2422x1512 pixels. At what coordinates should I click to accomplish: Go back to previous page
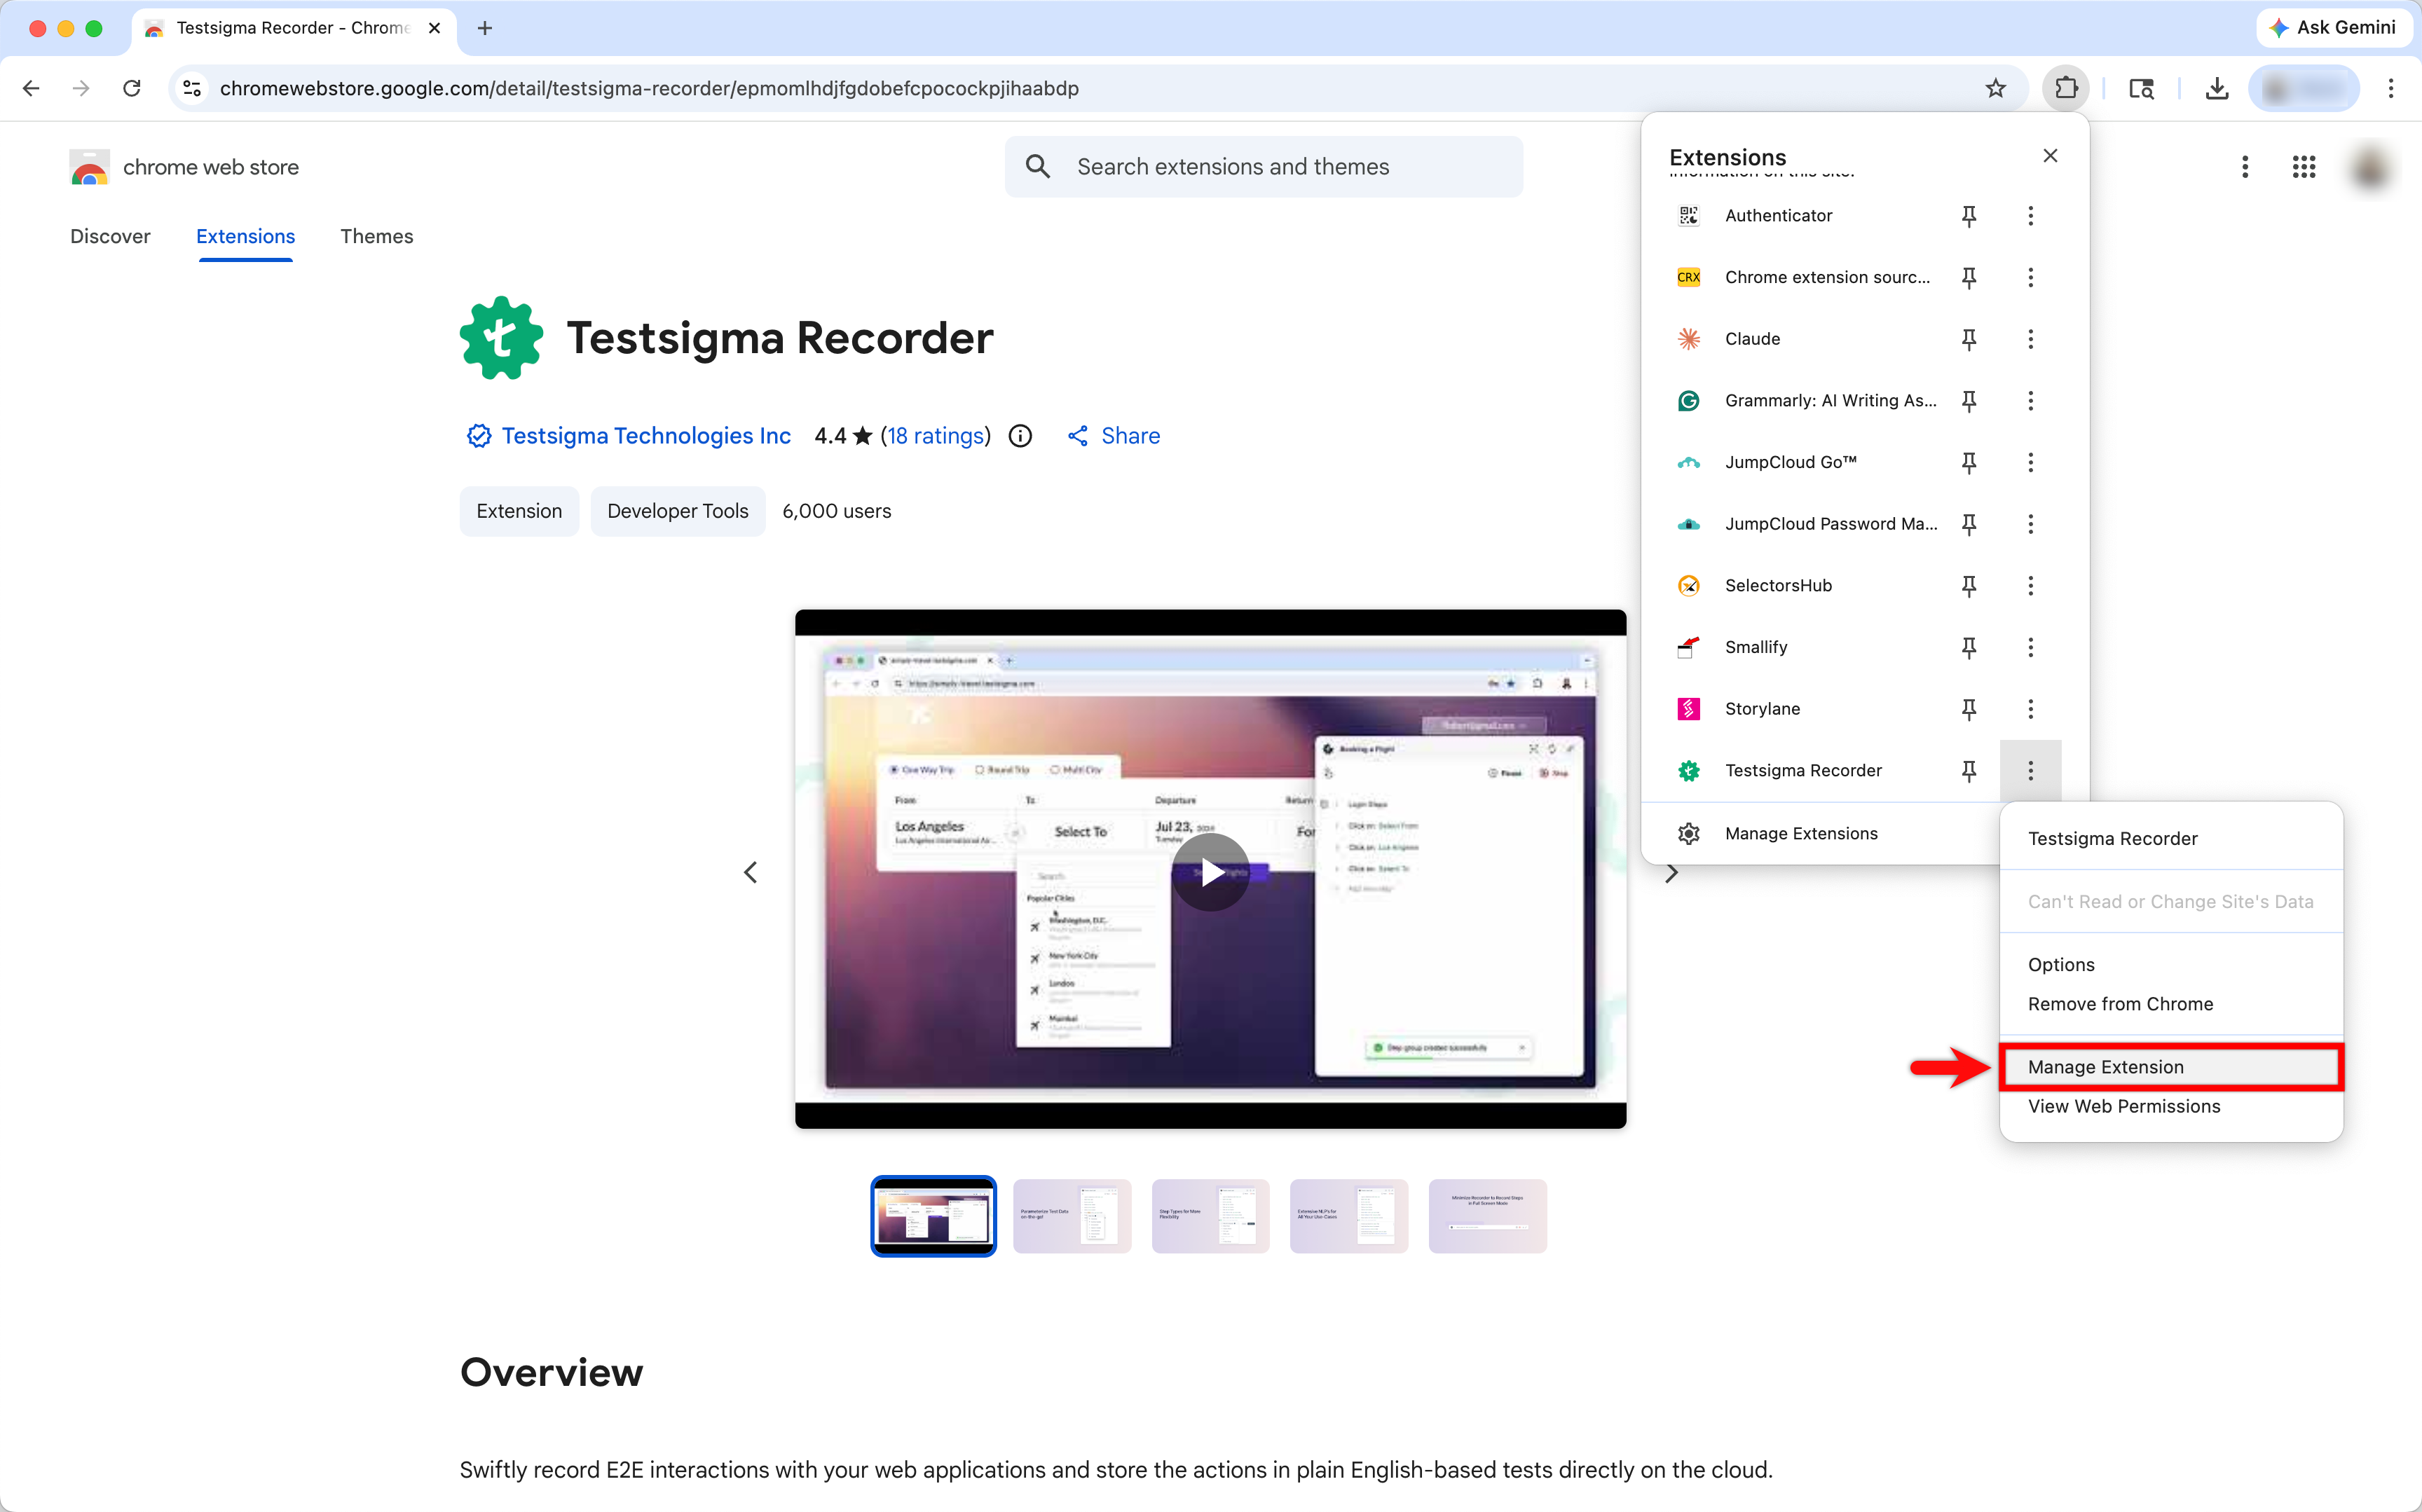[x=31, y=88]
